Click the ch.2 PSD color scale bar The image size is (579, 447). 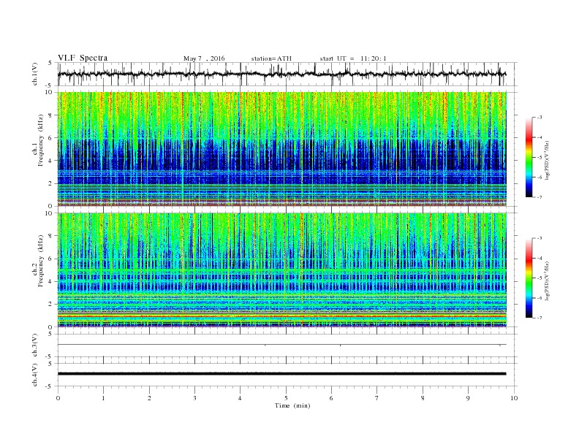529,278
